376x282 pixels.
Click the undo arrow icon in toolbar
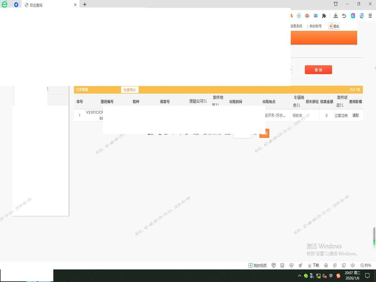click(x=344, y=16)
